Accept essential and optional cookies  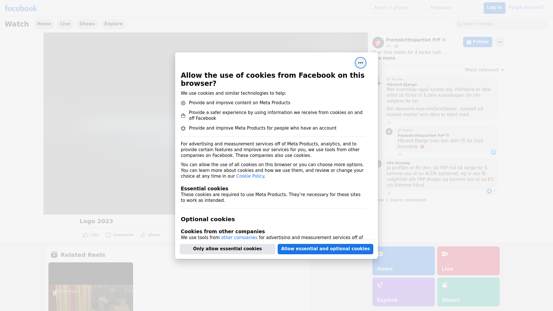coord(325,249)
